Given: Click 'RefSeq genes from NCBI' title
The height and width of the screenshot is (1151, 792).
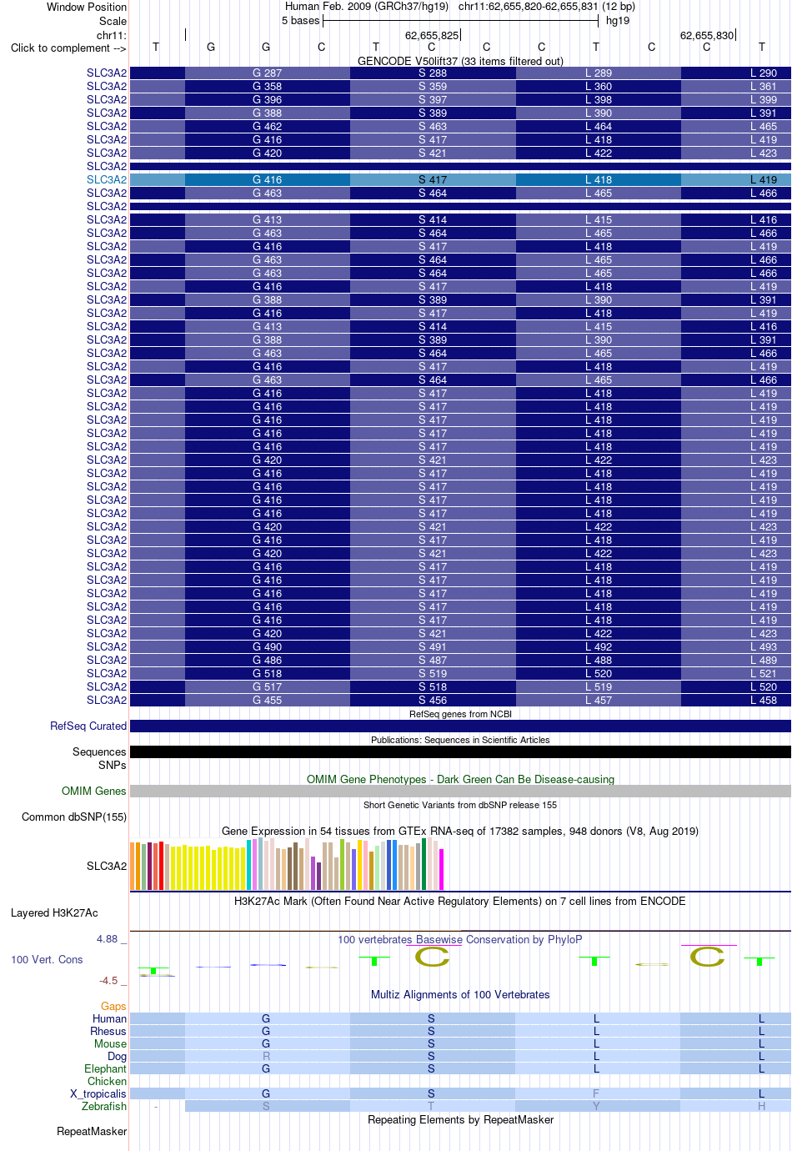Looking at the screenshot, I should [x=460, y=714].
